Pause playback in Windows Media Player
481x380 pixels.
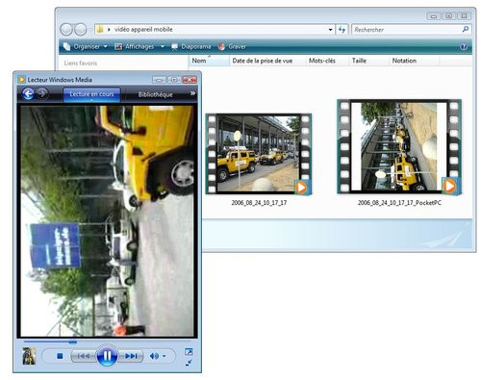tap(107, 356)
